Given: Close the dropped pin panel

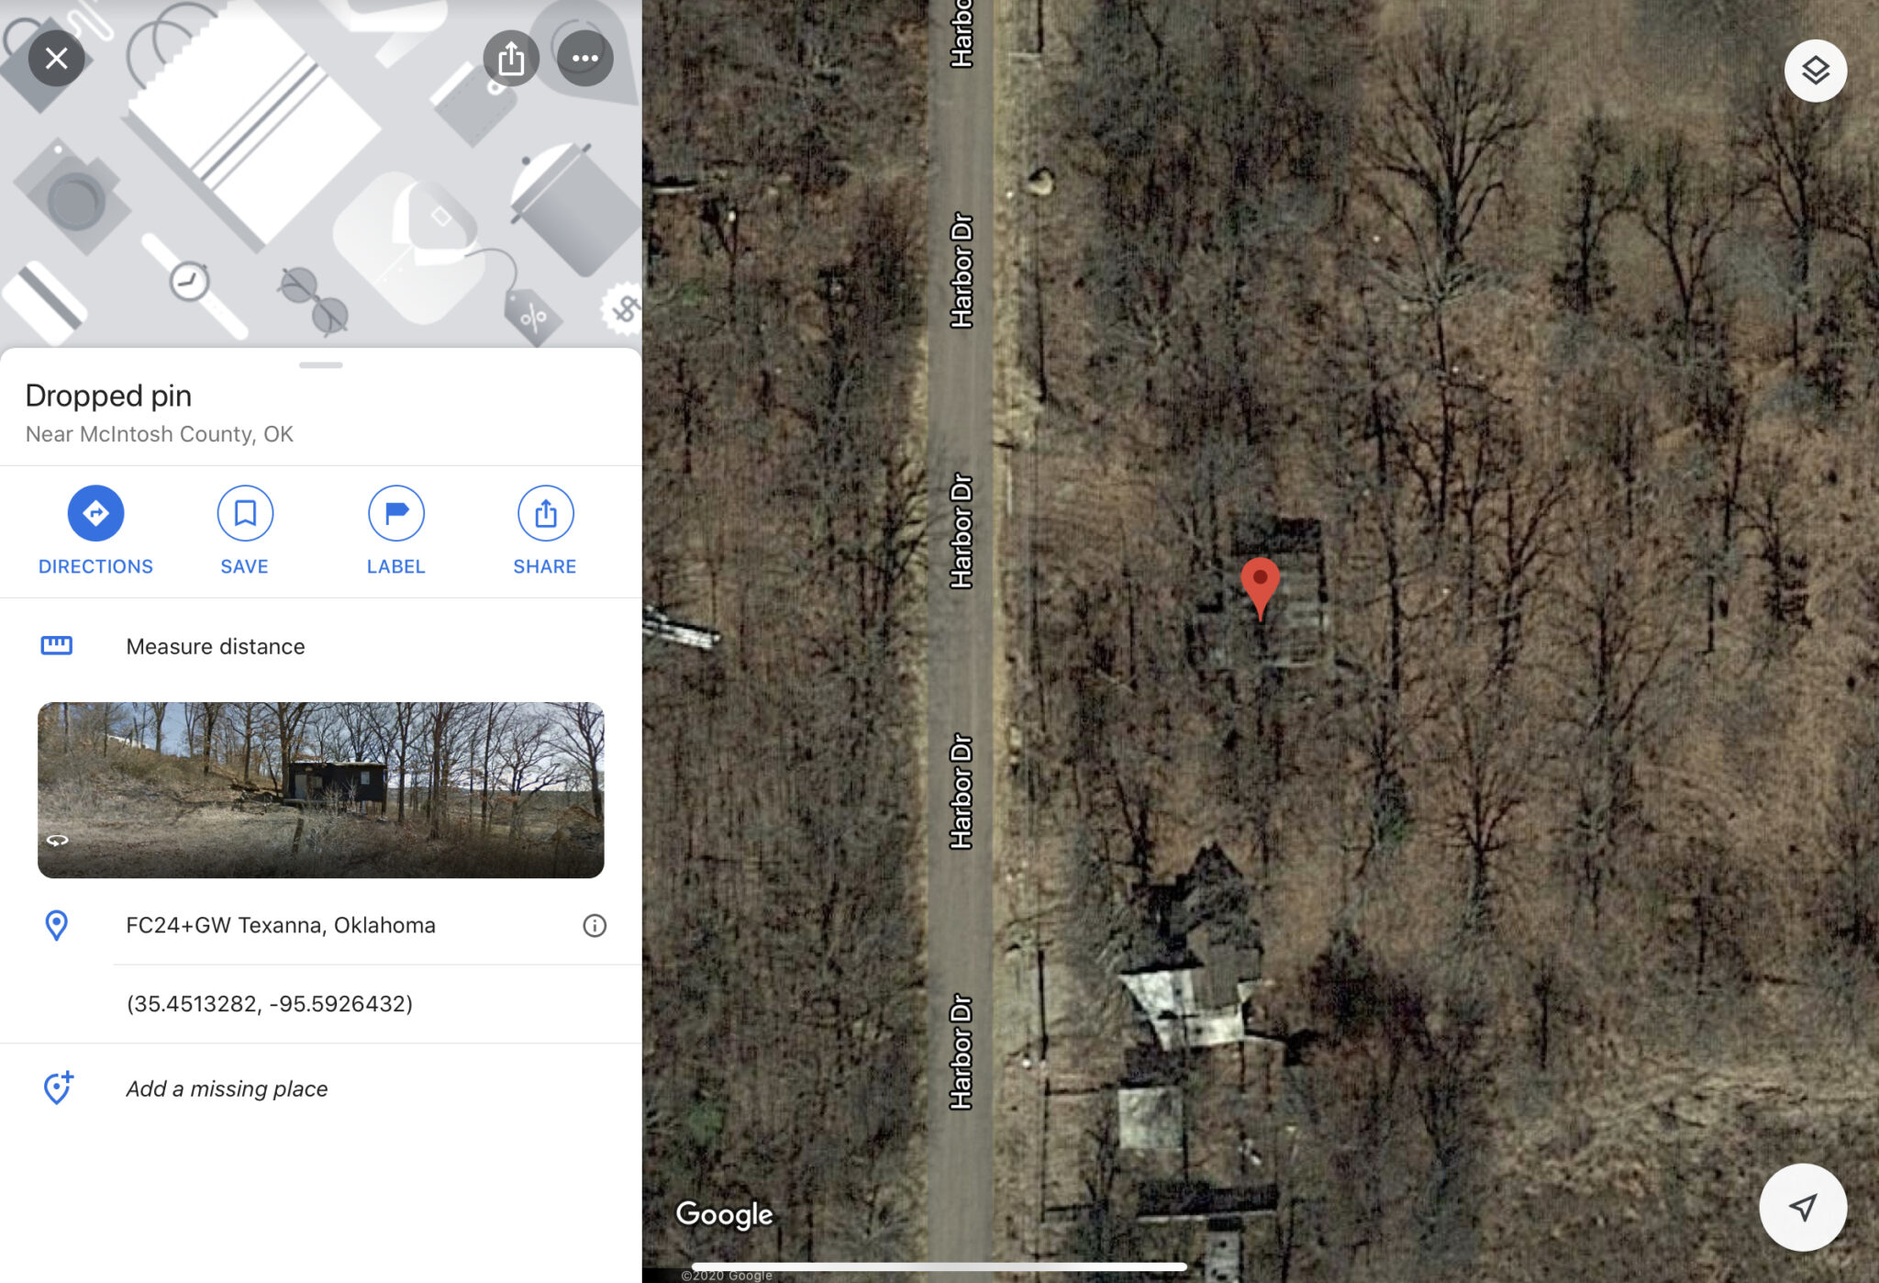Looking at the screenshot, I should point(56,59).
